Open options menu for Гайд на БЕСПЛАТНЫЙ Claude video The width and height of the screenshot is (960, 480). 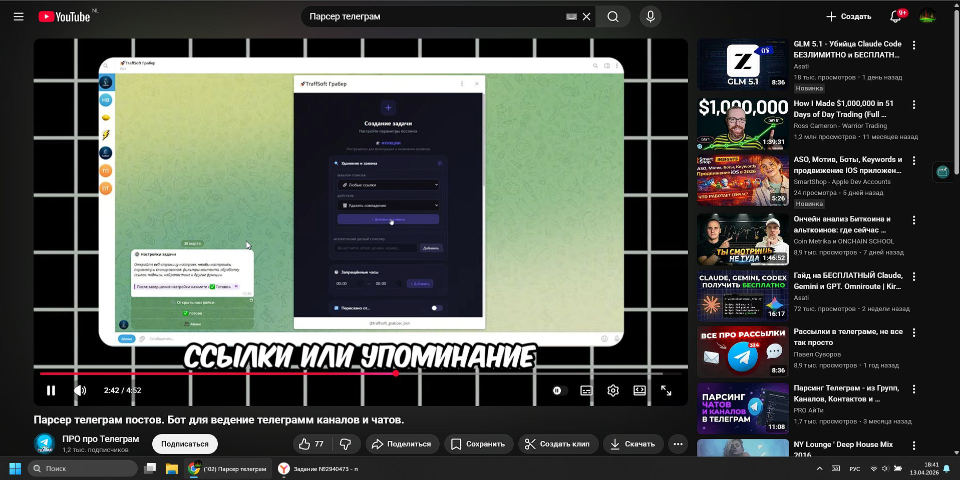click(914, 276)
